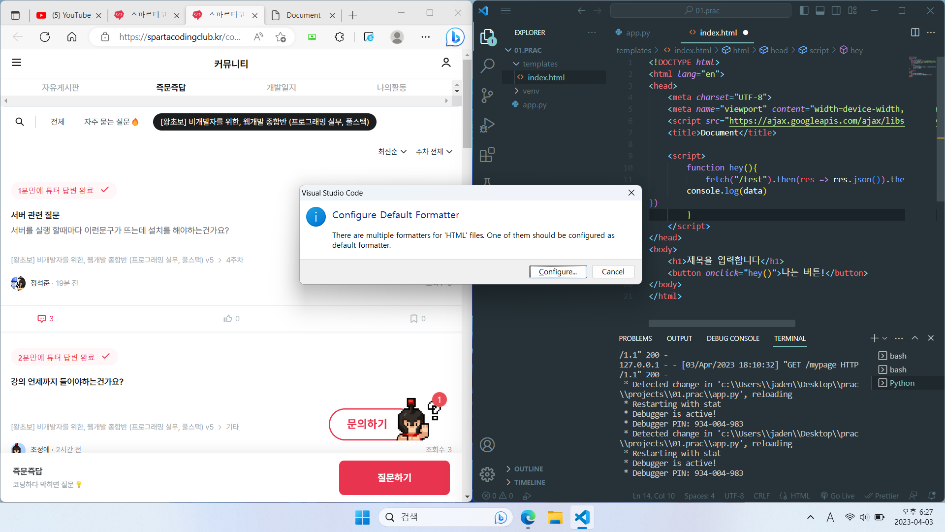Open the terminal launch profile dropdown
Viewport: 945px width, 532px height.
[x=885, y=338]
